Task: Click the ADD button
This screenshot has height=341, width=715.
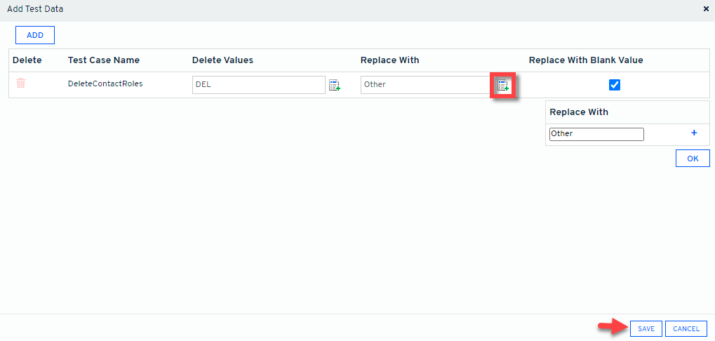Action: pos(35,35)
